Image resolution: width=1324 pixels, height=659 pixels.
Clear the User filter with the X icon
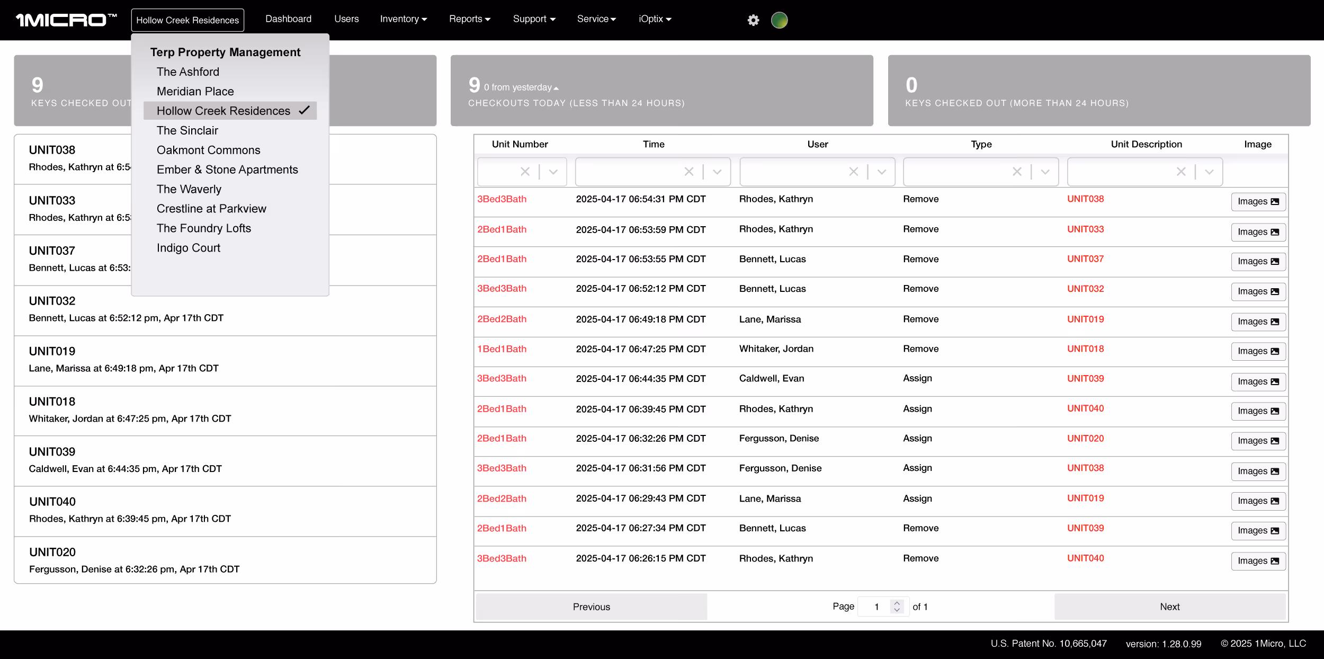[x=853, y=172]
